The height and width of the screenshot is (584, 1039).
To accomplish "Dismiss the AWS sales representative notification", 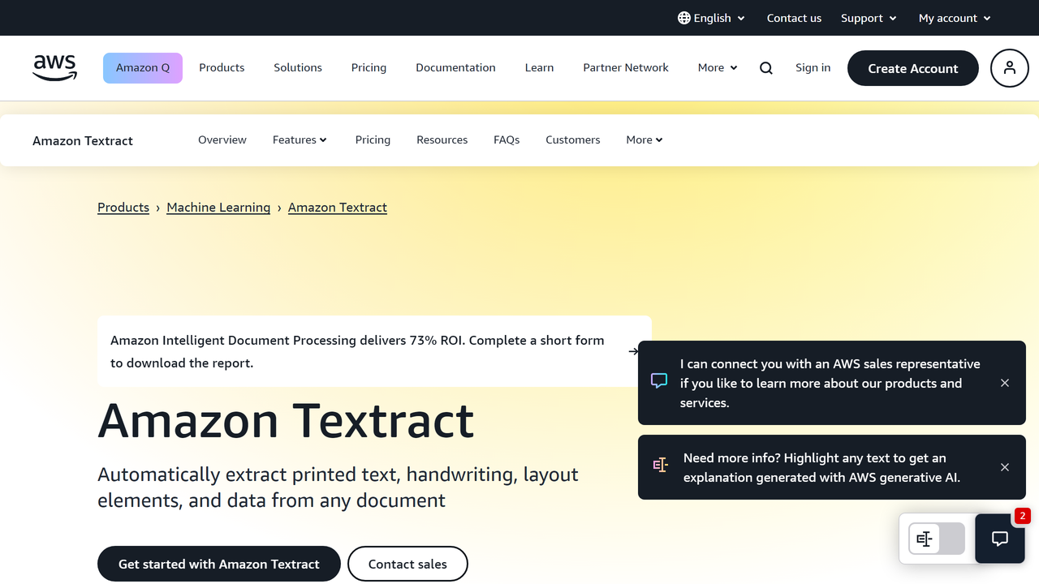I will [x=1005, y=383].
